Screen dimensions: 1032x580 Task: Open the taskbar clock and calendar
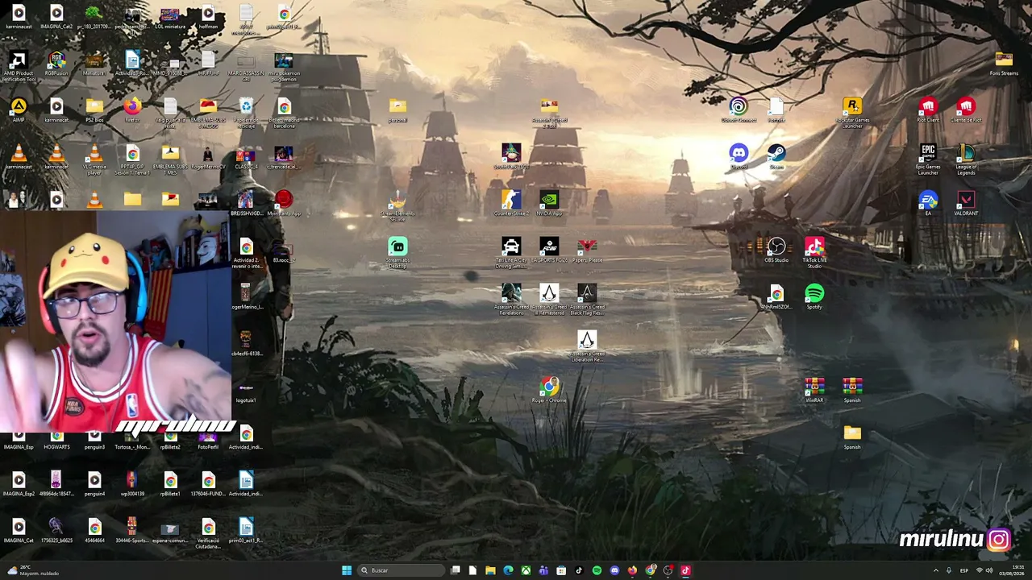1012,570
